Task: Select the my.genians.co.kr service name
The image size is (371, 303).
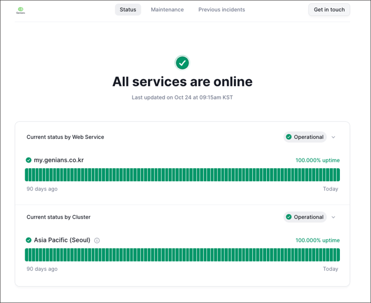Action: pyautogui.click(x=59, y=160)
